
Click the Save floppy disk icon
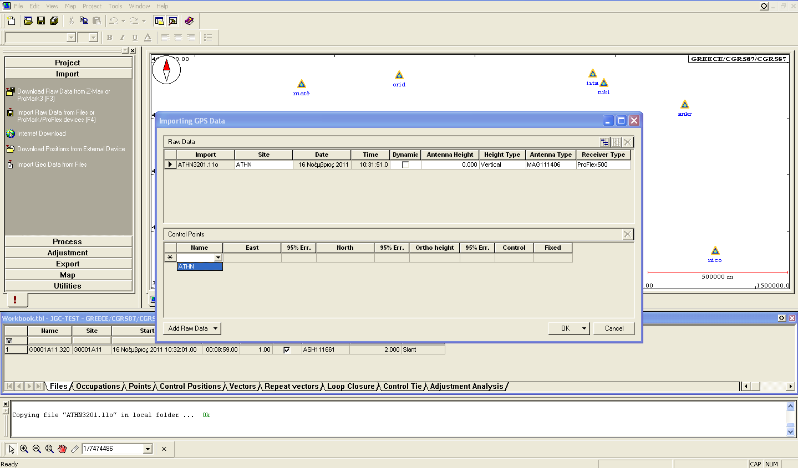click(x=41, y=21)
